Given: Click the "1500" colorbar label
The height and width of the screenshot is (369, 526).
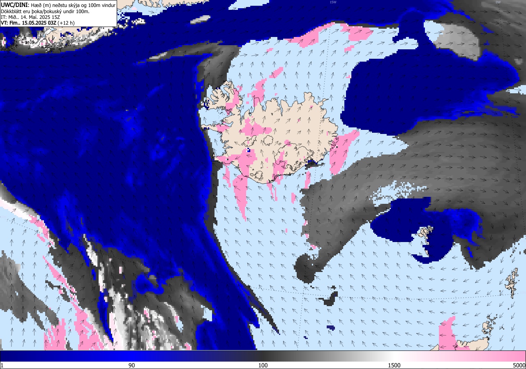Looking at the screenshot, I should [x=394, y=365].
